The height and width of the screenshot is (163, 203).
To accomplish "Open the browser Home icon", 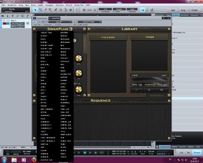I will point(157,147).
